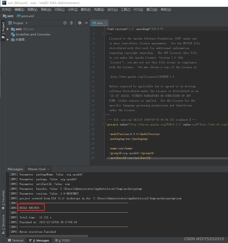Click the packaging war line in editor
The image size is (228, 243).
129,139
